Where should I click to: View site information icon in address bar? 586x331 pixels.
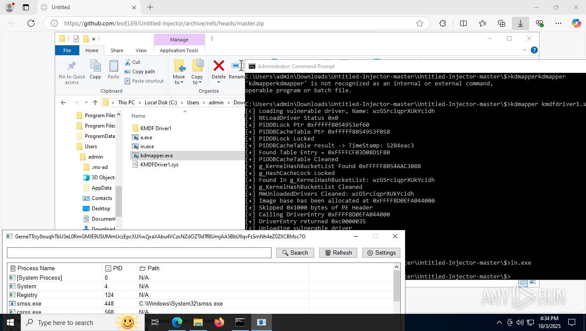click(54, 23)
